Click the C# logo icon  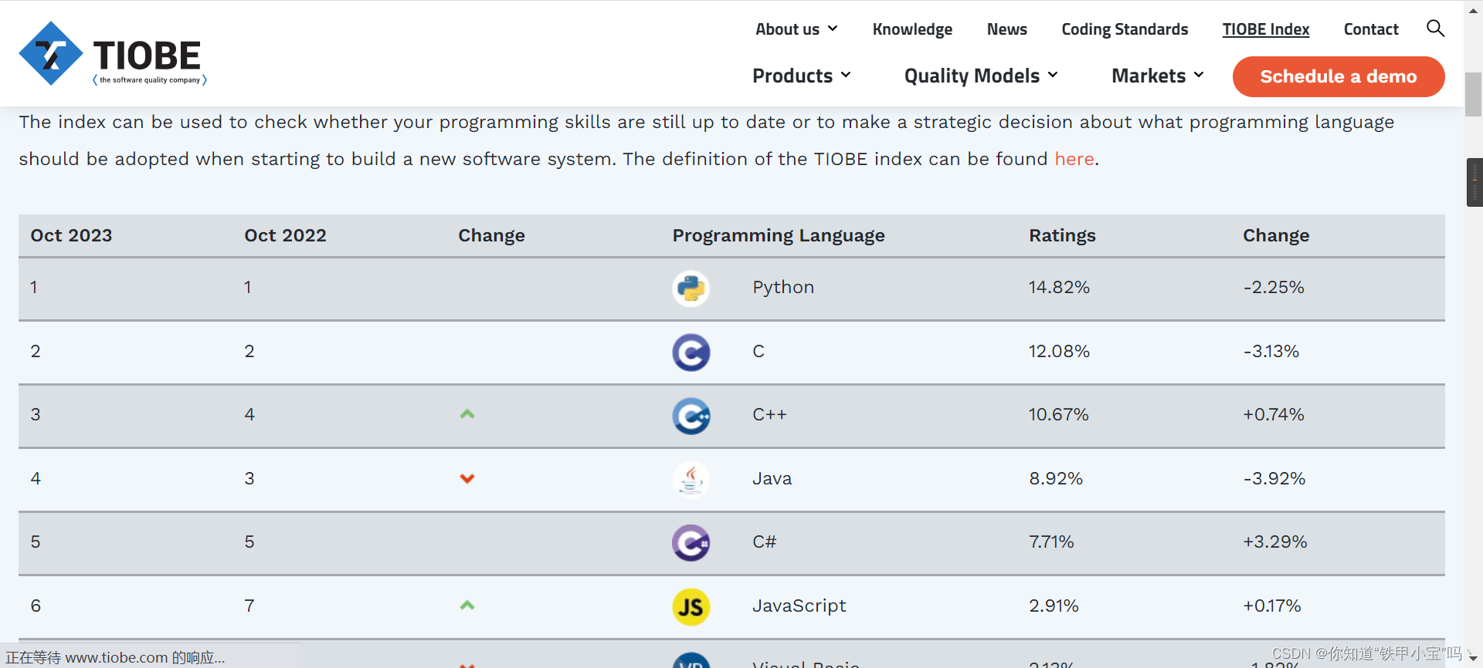click(x=691, y=543)
